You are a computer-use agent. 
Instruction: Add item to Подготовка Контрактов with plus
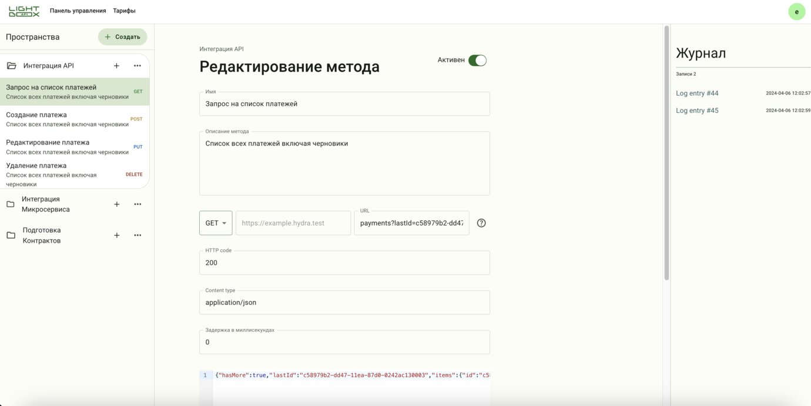point(116,236)
